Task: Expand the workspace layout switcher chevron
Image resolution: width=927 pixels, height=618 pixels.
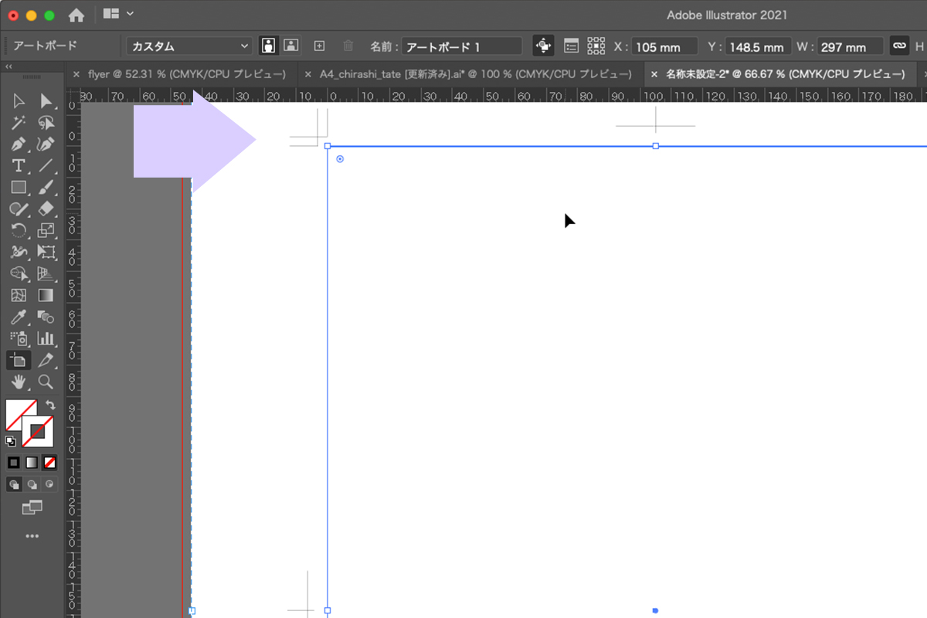Action: click(129, 13)
